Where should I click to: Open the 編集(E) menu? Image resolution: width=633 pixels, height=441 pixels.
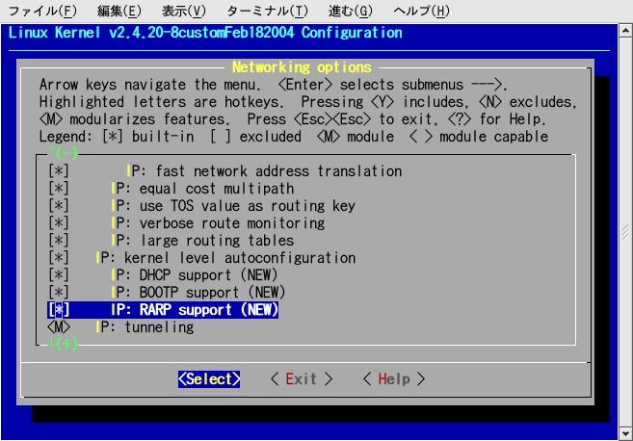click(119, 11)
